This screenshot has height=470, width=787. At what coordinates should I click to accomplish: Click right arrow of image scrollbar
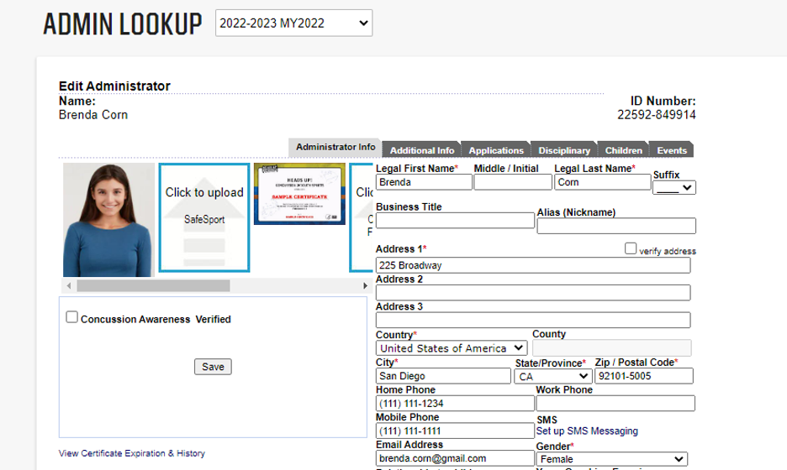pos(364,285)
